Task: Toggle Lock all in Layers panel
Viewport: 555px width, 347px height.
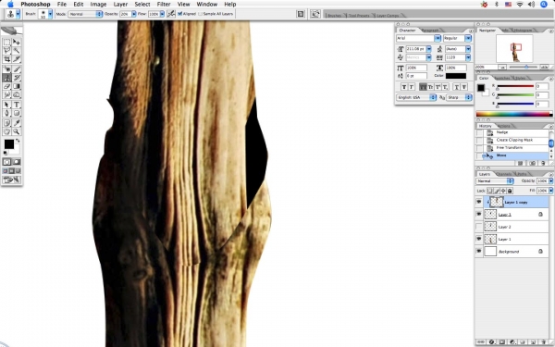Action: [x=510, y=191]
